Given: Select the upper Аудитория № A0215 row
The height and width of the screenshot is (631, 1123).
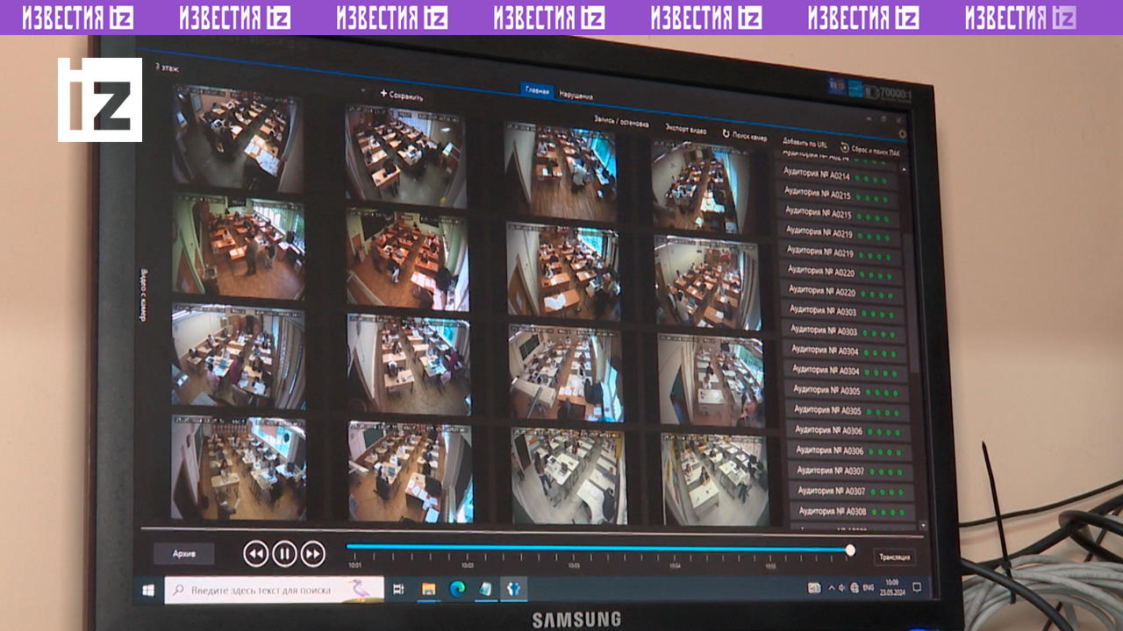Looking at the screenshot, I should (x=840, y=195).
